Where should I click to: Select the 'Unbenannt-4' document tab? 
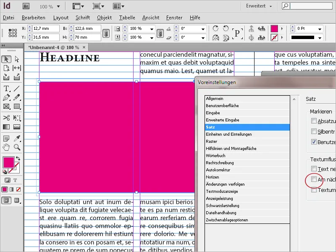pyautogui.click(x=52, y=47)
